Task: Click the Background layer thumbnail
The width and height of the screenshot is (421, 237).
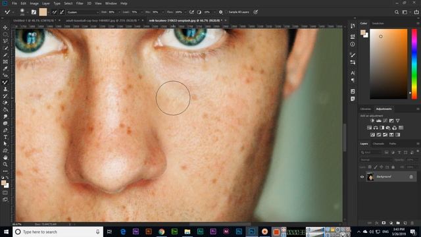Action: click(370, 177)
